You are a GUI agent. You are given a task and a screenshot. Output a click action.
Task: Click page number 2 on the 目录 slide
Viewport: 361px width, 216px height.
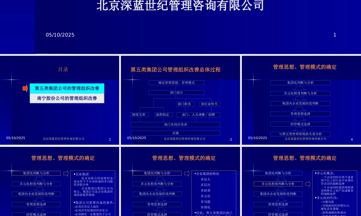[x=110, y=139]
